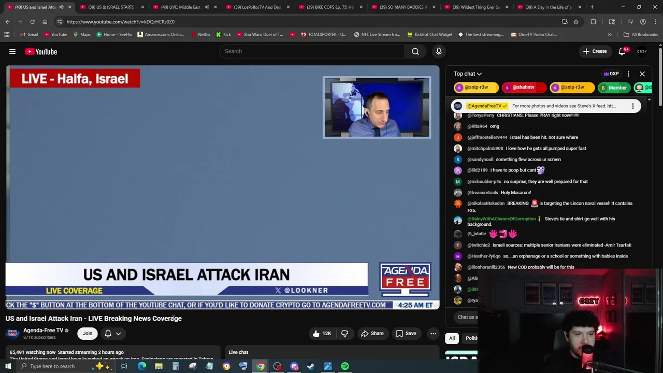Launch Microsoft Edge from taskbar
Image resolution: width=663 pixels, height=373 pixels.
142,366
